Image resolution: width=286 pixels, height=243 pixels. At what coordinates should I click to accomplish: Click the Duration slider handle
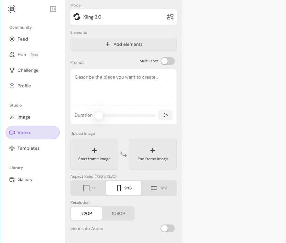coord(99,115)
